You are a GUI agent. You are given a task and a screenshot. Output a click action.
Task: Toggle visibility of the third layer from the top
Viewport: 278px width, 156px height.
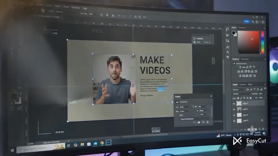234,115
